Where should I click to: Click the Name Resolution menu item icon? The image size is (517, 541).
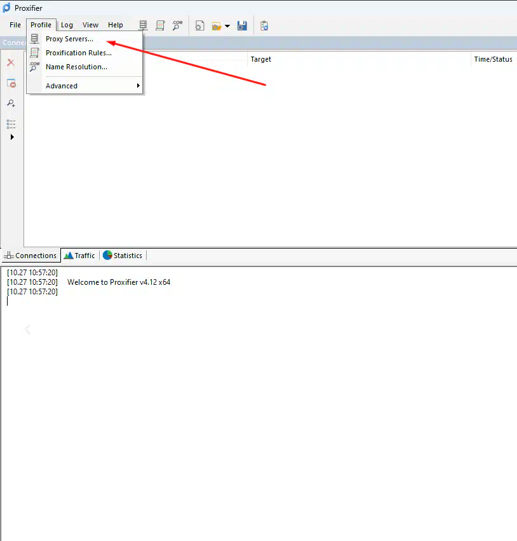[x=34, y=67]
